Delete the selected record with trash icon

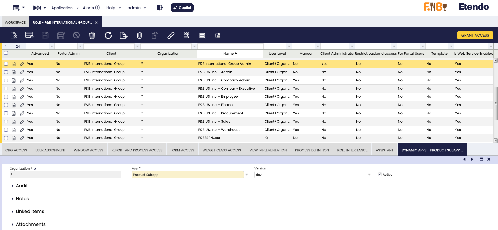pos(92,35)
